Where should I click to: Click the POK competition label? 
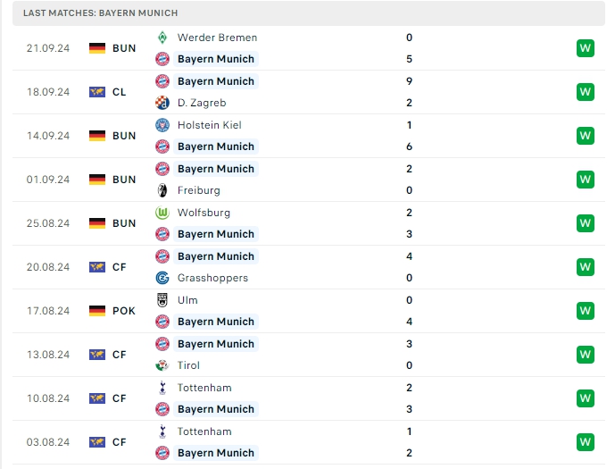tap(125, 311)
